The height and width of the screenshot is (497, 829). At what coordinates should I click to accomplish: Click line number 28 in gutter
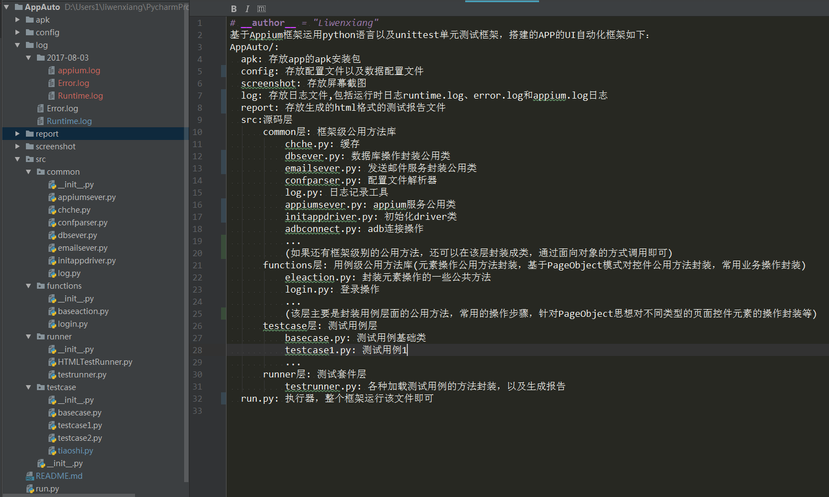tap(197, 350)
